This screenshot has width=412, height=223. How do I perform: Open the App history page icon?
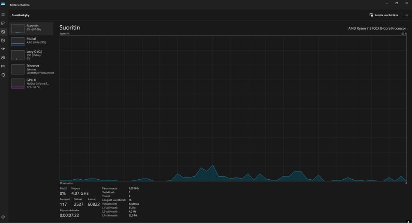3,40
